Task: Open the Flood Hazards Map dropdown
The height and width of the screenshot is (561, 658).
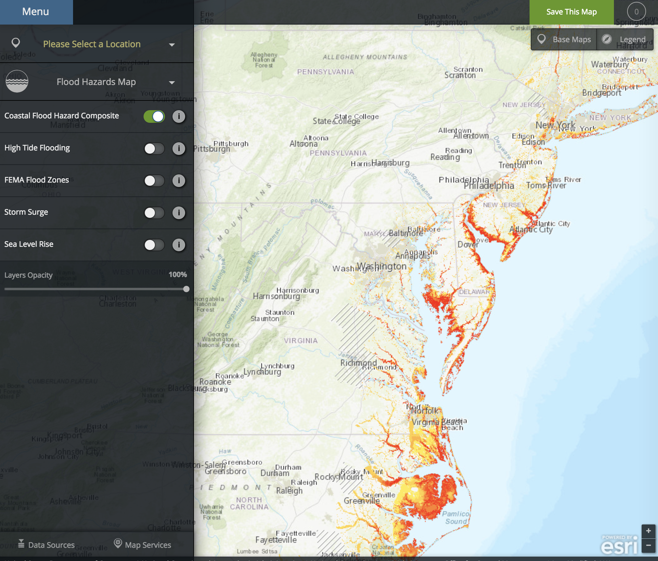Action: [x=97, y=82]
